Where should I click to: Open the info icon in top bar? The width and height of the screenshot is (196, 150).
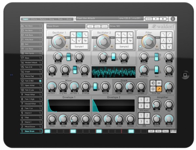click(173, 19)
